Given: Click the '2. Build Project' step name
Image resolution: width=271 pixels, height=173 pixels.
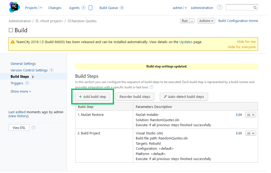Looking at the screenshot, I should pyautogui.click(x=89, y=133).
